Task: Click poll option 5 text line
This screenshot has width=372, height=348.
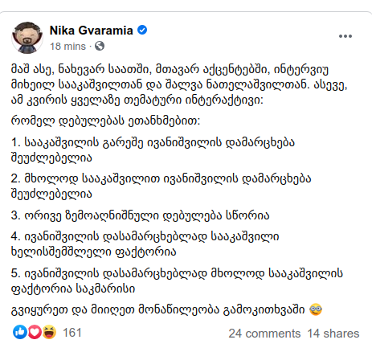Action: 177,280
